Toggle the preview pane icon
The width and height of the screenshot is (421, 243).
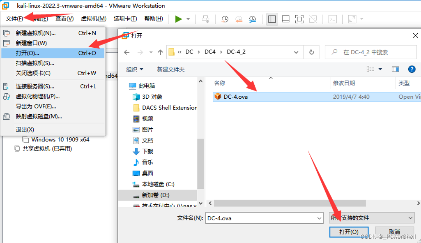(x=395, y=69)
